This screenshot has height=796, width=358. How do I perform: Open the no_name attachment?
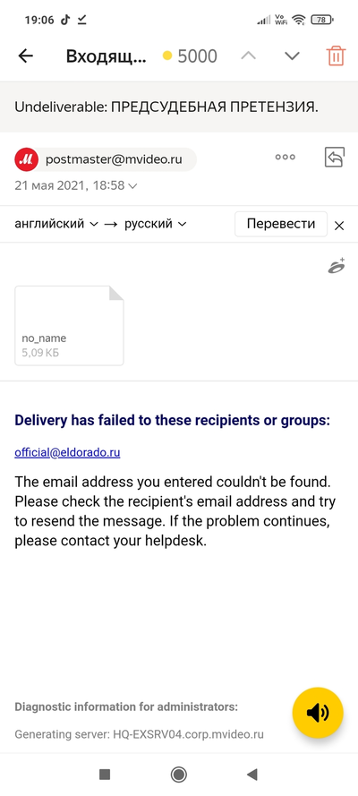click(69, 325)
